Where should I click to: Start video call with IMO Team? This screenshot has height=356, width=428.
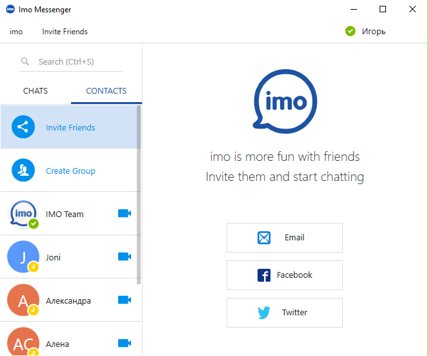click(125, 213)
